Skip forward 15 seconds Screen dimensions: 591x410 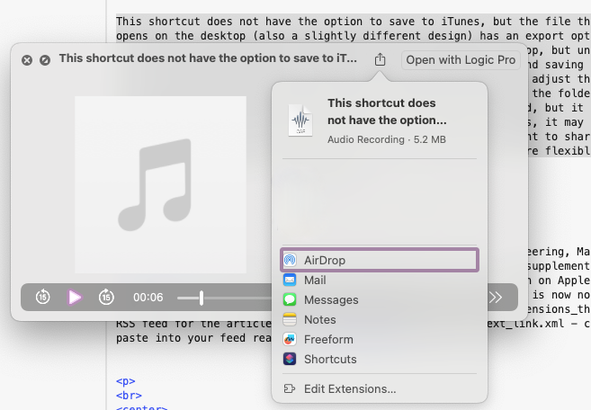pyautogui.click(x=106, y=297)
